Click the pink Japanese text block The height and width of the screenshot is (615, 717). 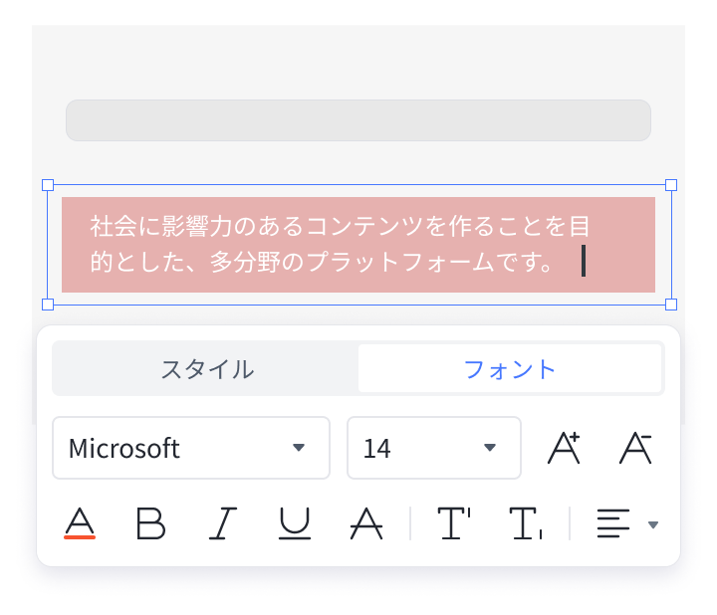click(358, 245)
